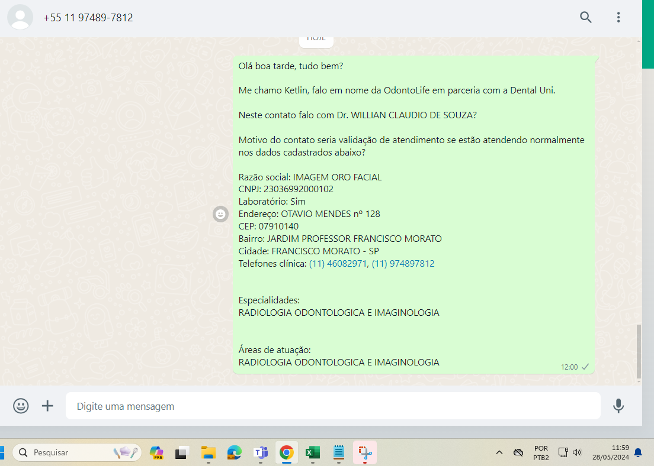Open Windows taskbar search box 'Pesquisar'
654x466 pixels.
[77, 452]
